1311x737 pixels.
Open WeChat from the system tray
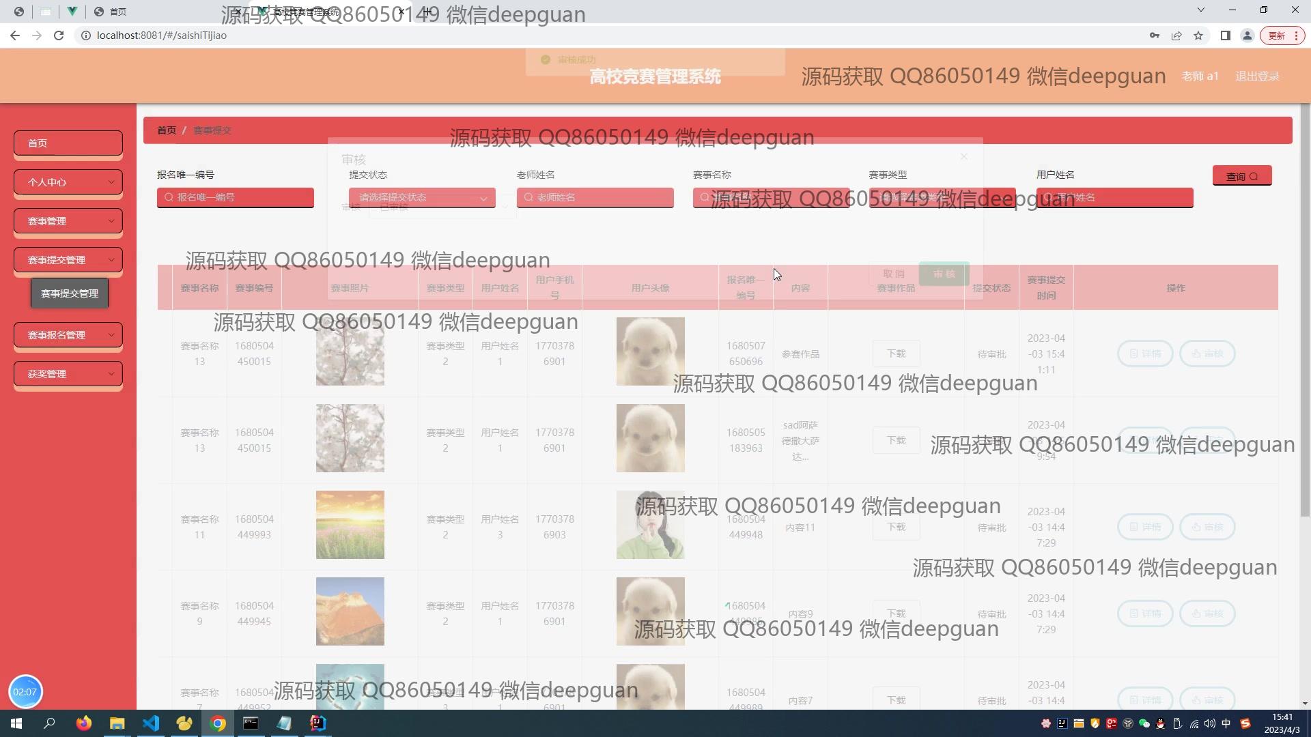point(1144,723)
